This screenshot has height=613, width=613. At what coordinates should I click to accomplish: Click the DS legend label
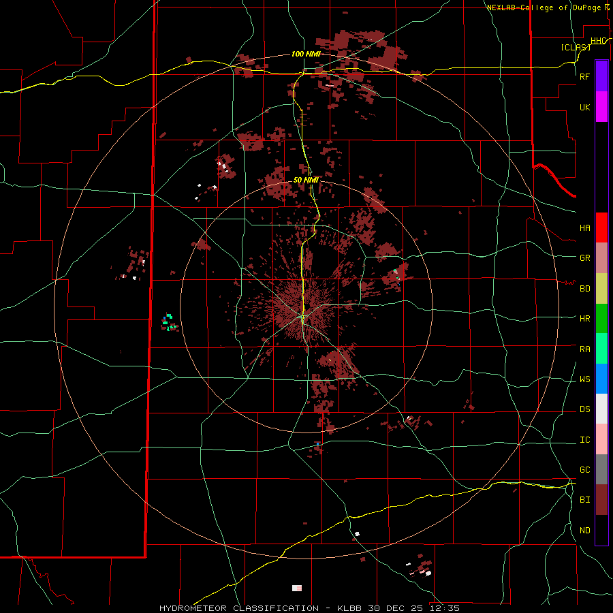point(585,409)
